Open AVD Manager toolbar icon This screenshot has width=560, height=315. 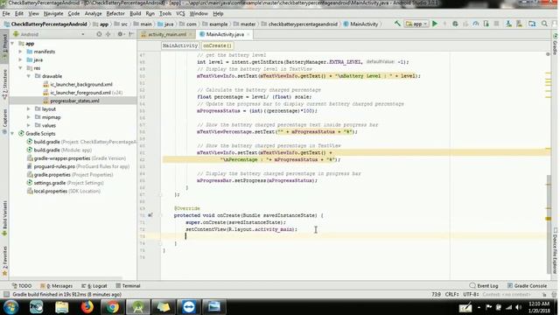[x=508, y=24]
